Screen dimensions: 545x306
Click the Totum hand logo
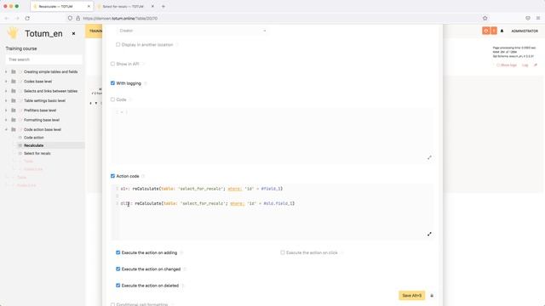coord(13,33)
